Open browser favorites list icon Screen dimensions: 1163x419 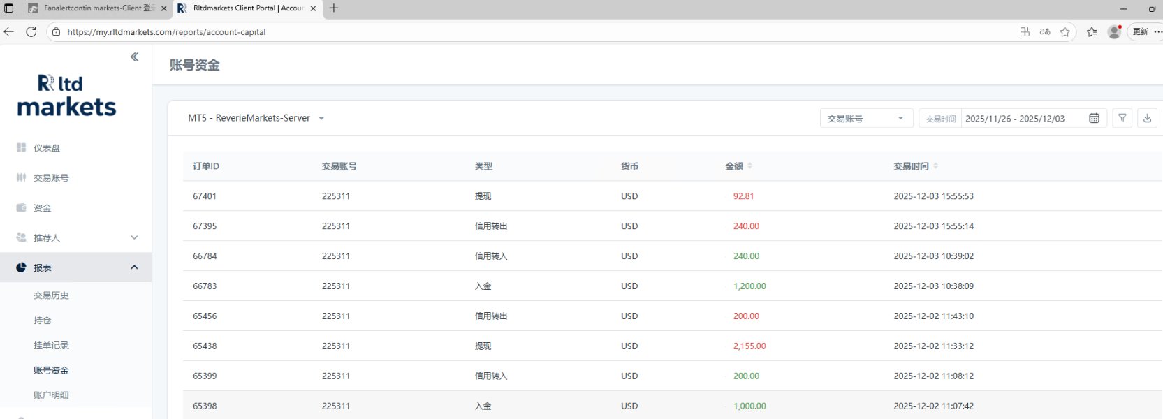[1092, 31]
